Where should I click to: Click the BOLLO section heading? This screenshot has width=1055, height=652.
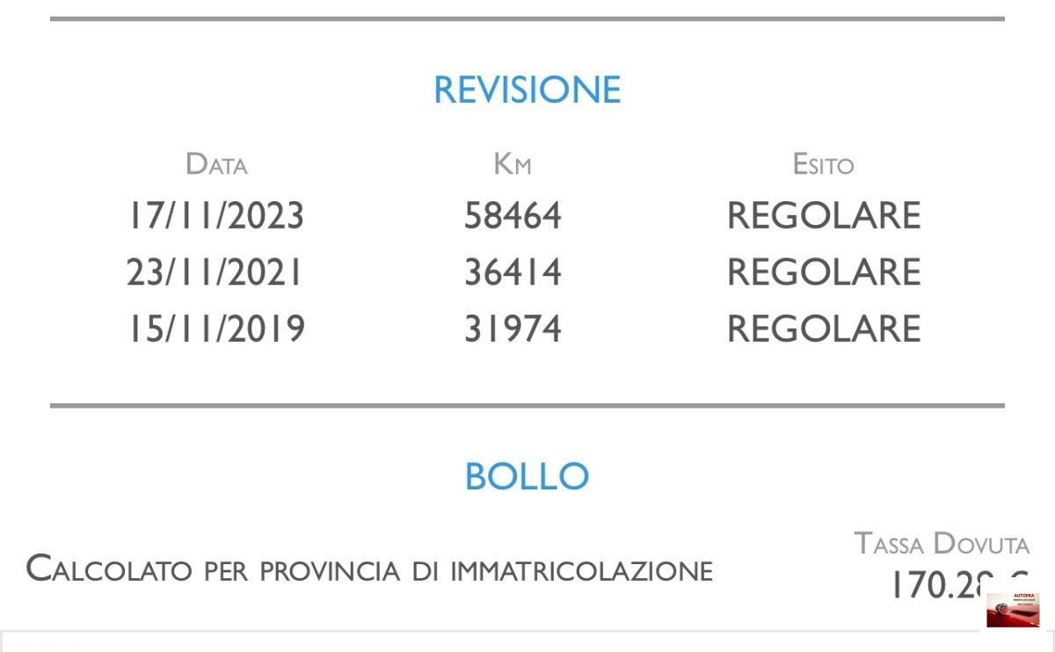tap(527, 476)
